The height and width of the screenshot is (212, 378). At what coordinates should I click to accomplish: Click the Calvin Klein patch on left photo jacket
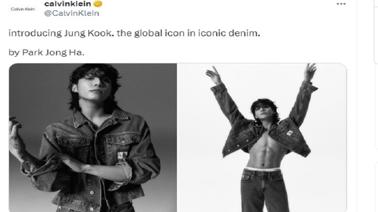pyautogui.click(x=122, y=155)
